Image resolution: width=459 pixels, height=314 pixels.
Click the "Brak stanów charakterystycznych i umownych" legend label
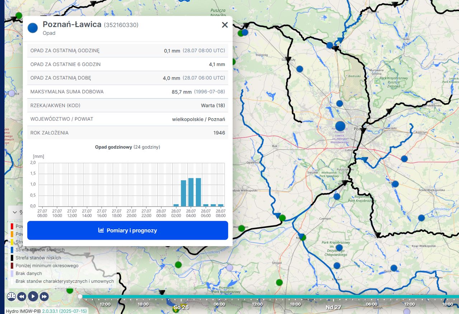click(65, 281)
